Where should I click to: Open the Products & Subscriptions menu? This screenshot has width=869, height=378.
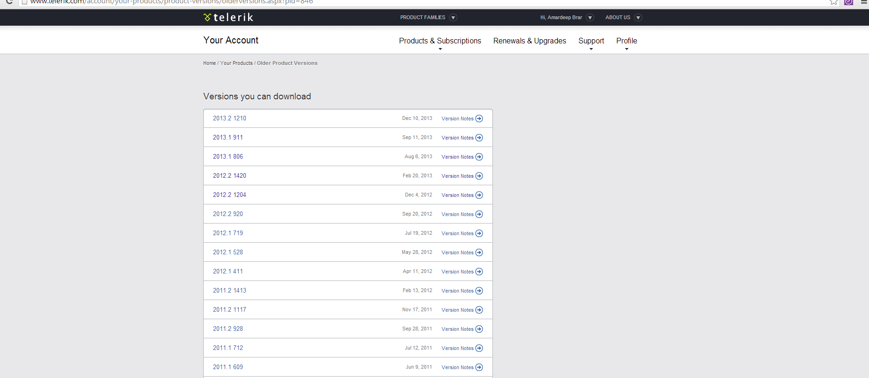[440, 41]
